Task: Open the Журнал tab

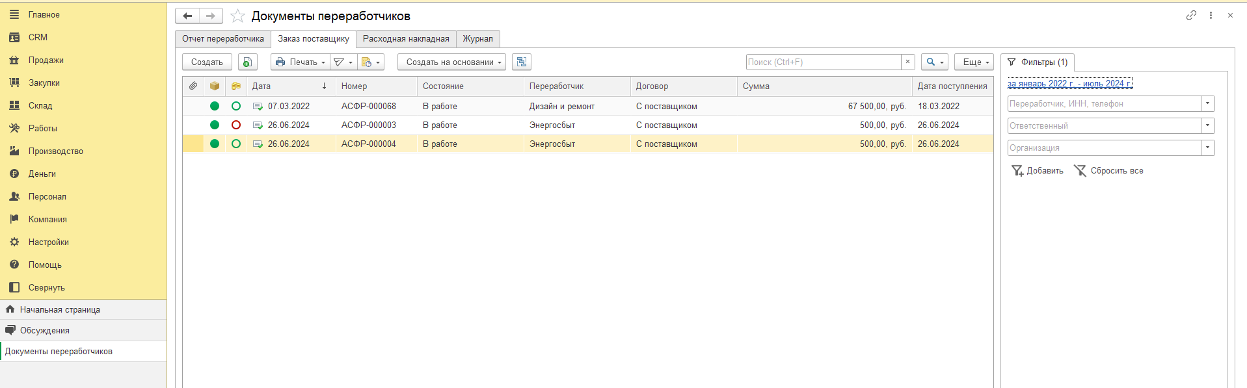Action: pos(478,38)
